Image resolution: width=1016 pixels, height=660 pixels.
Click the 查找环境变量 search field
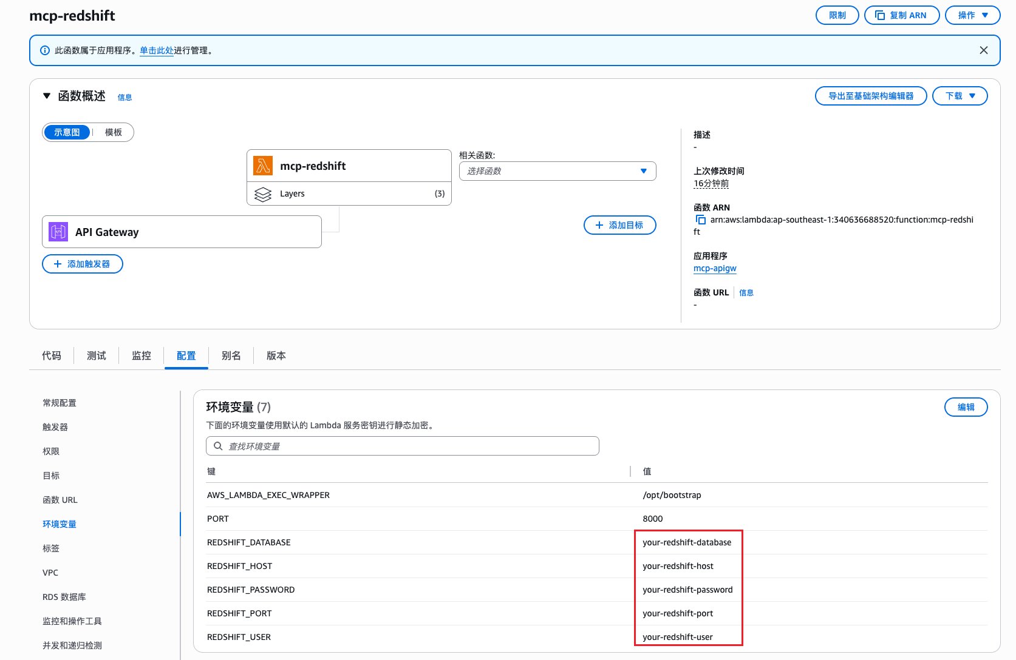403,446
